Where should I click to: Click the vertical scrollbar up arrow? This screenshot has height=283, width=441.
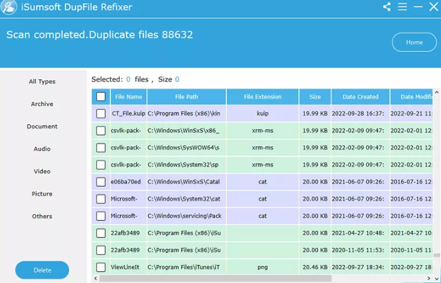[437, 92]
